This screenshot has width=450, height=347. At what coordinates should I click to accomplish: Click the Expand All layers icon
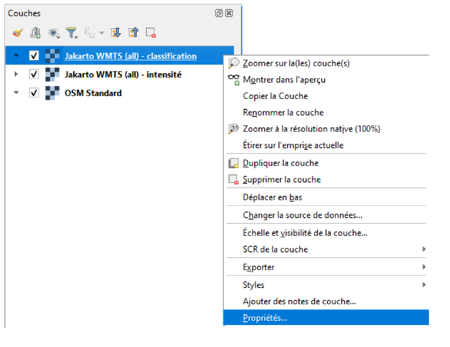pos(115,33)
